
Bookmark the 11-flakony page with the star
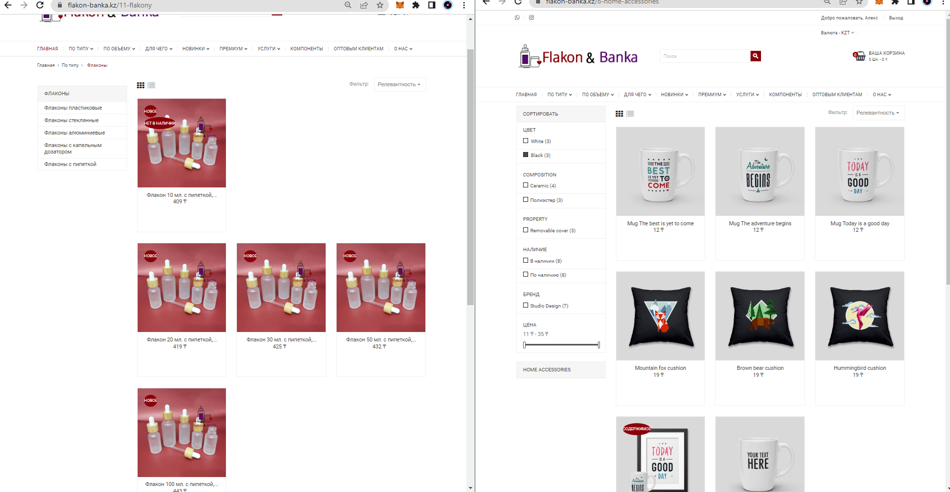coord(380,5)
